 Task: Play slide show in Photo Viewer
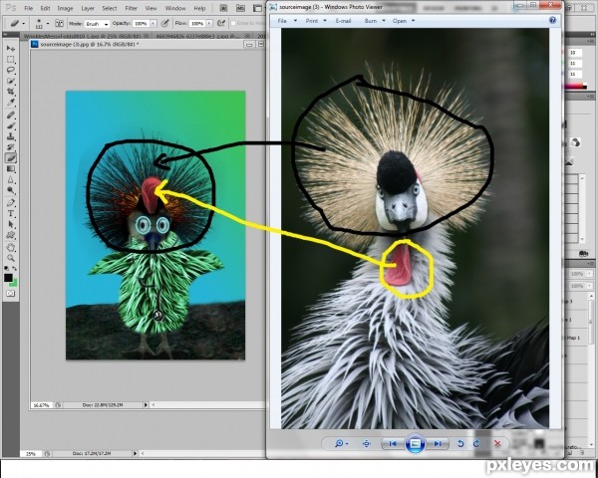click(x=415, y=443)
